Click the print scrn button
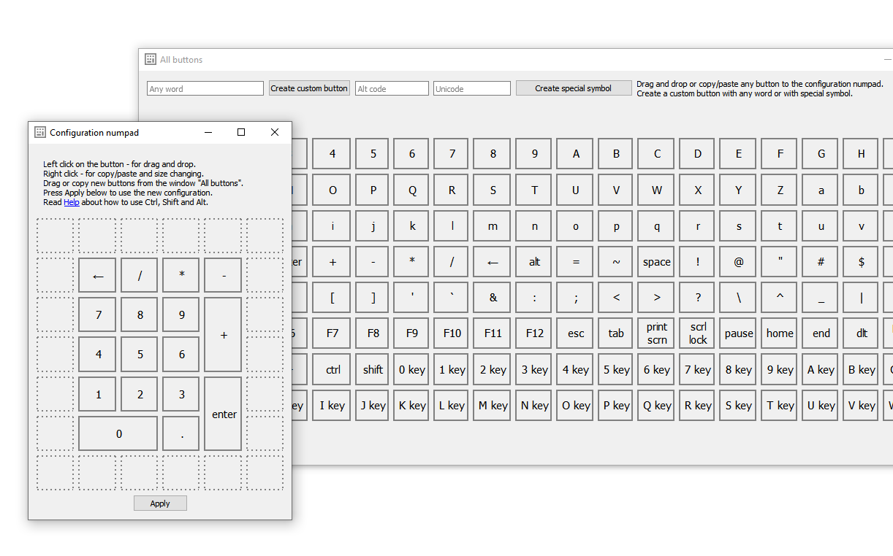 click(656, 333)
